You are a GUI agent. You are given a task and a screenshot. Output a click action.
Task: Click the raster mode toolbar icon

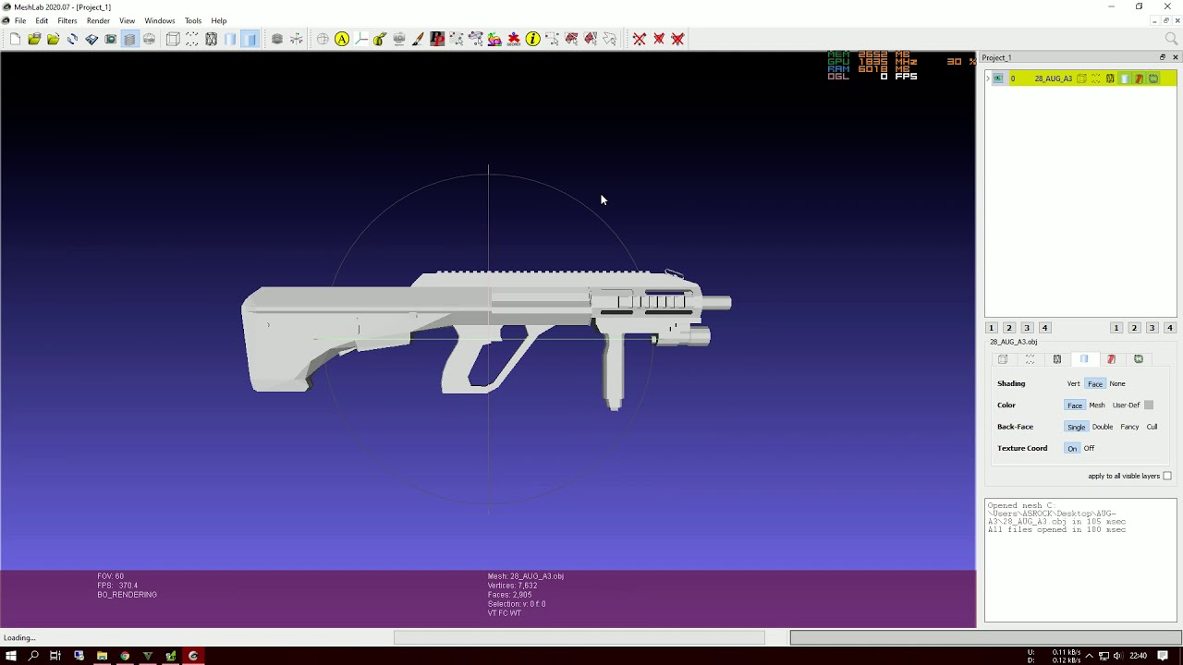(x=149, y=39)
